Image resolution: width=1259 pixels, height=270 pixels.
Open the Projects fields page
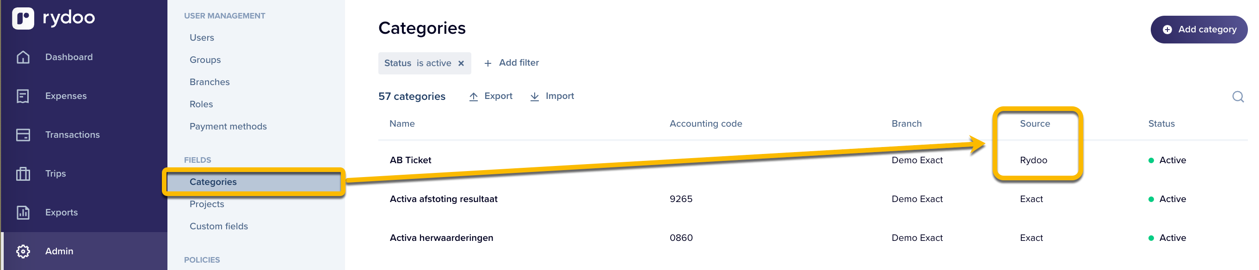point(207,204)
